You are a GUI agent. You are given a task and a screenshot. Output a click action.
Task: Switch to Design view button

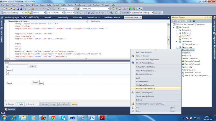click(10, 104)
